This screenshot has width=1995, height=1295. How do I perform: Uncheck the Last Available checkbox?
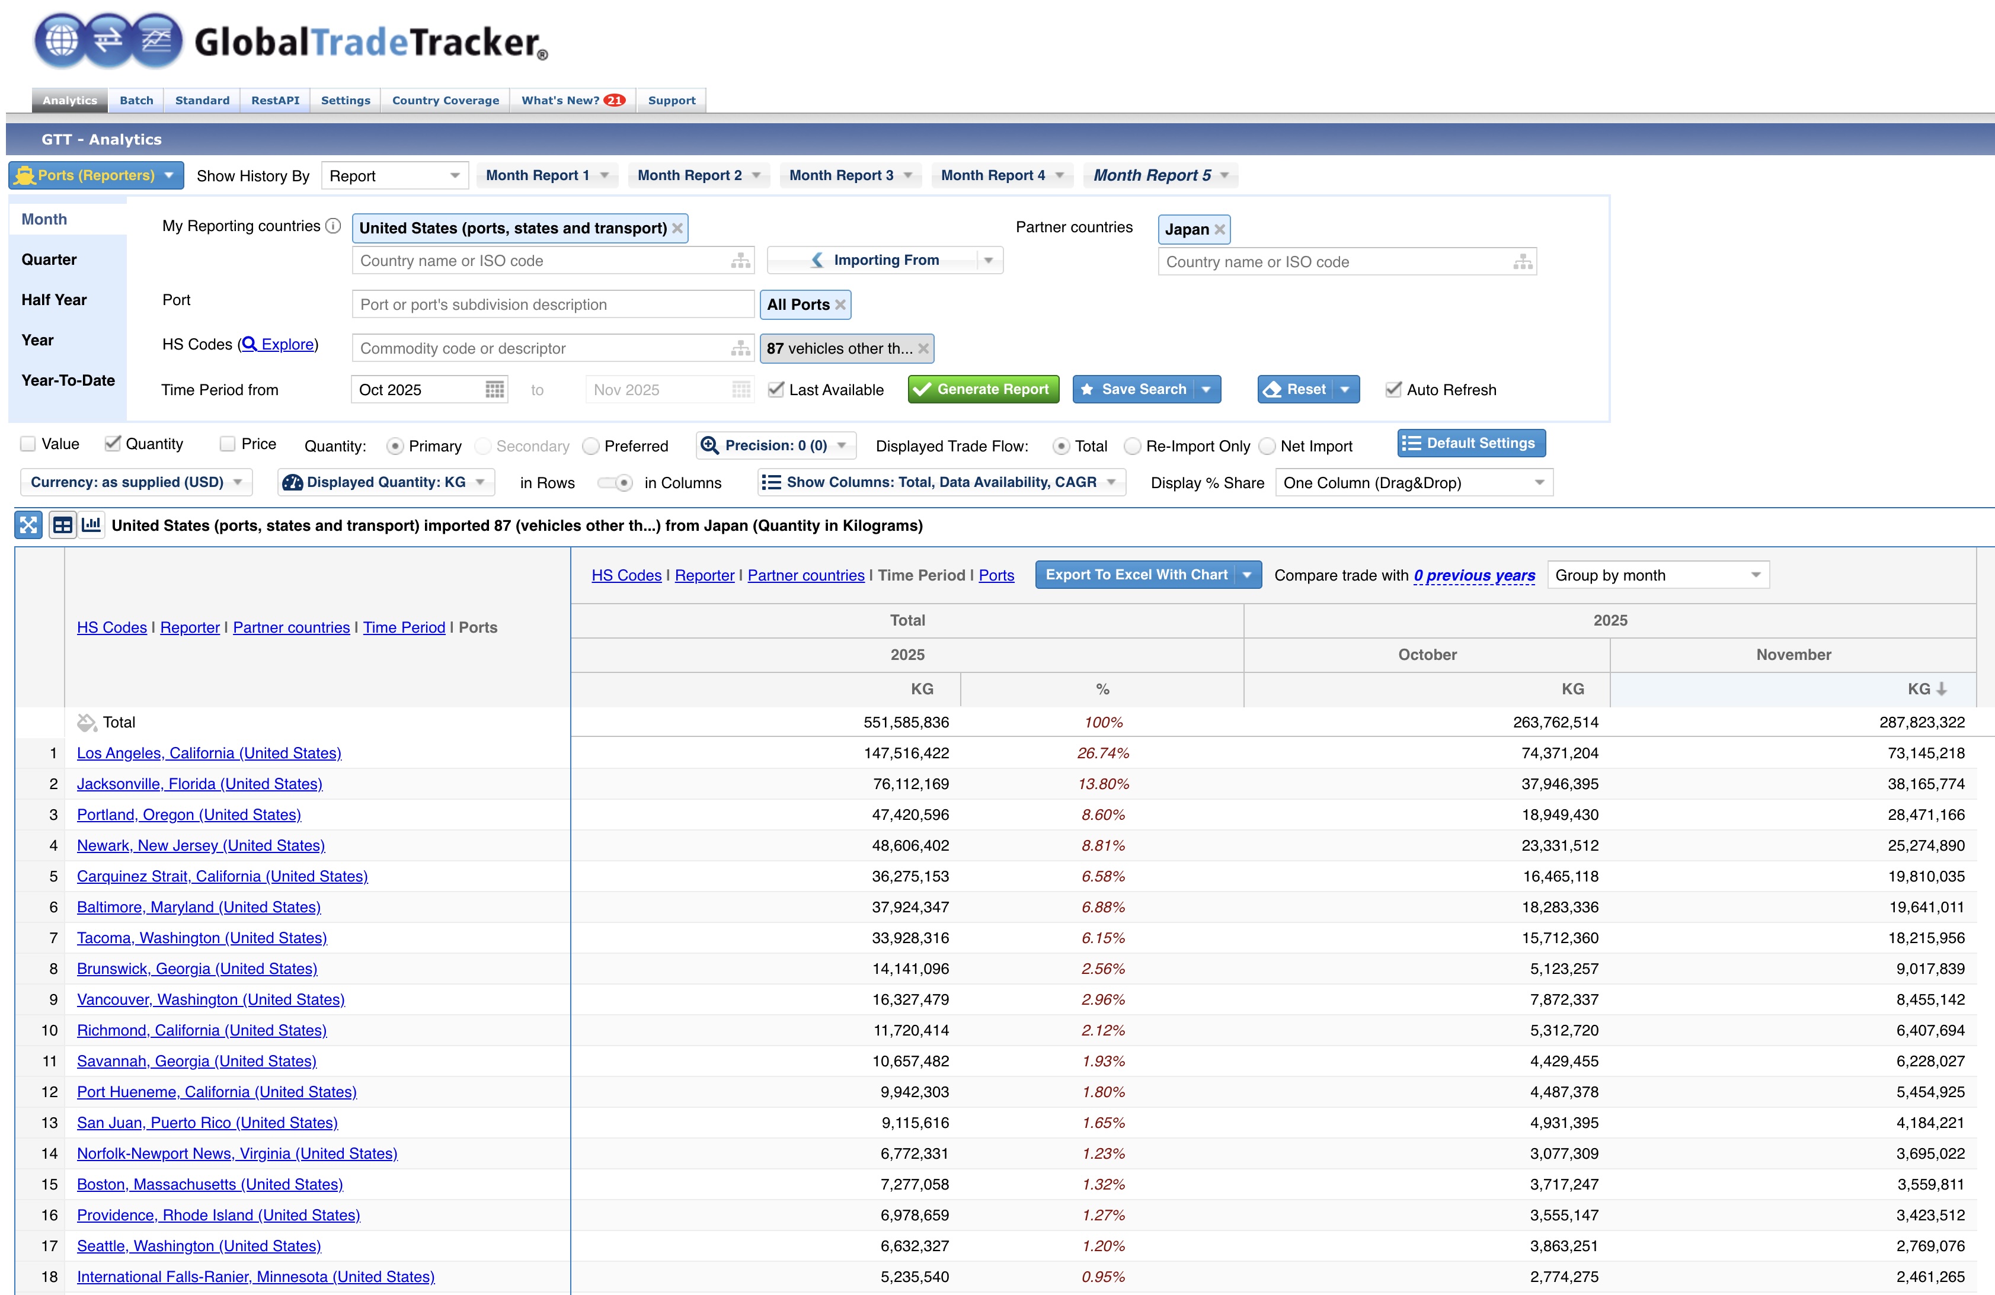click(776, 389)
